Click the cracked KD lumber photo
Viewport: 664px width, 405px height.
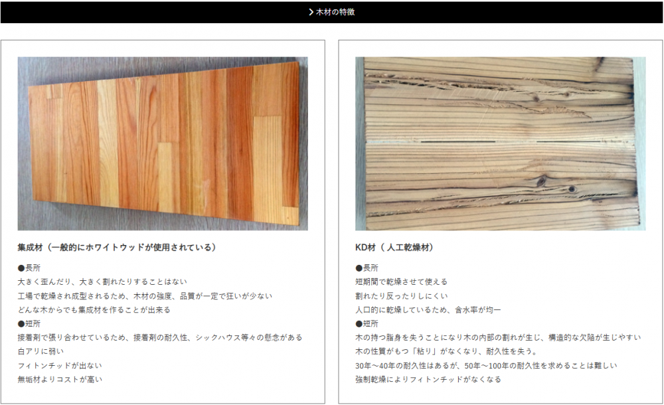[500, 143]
